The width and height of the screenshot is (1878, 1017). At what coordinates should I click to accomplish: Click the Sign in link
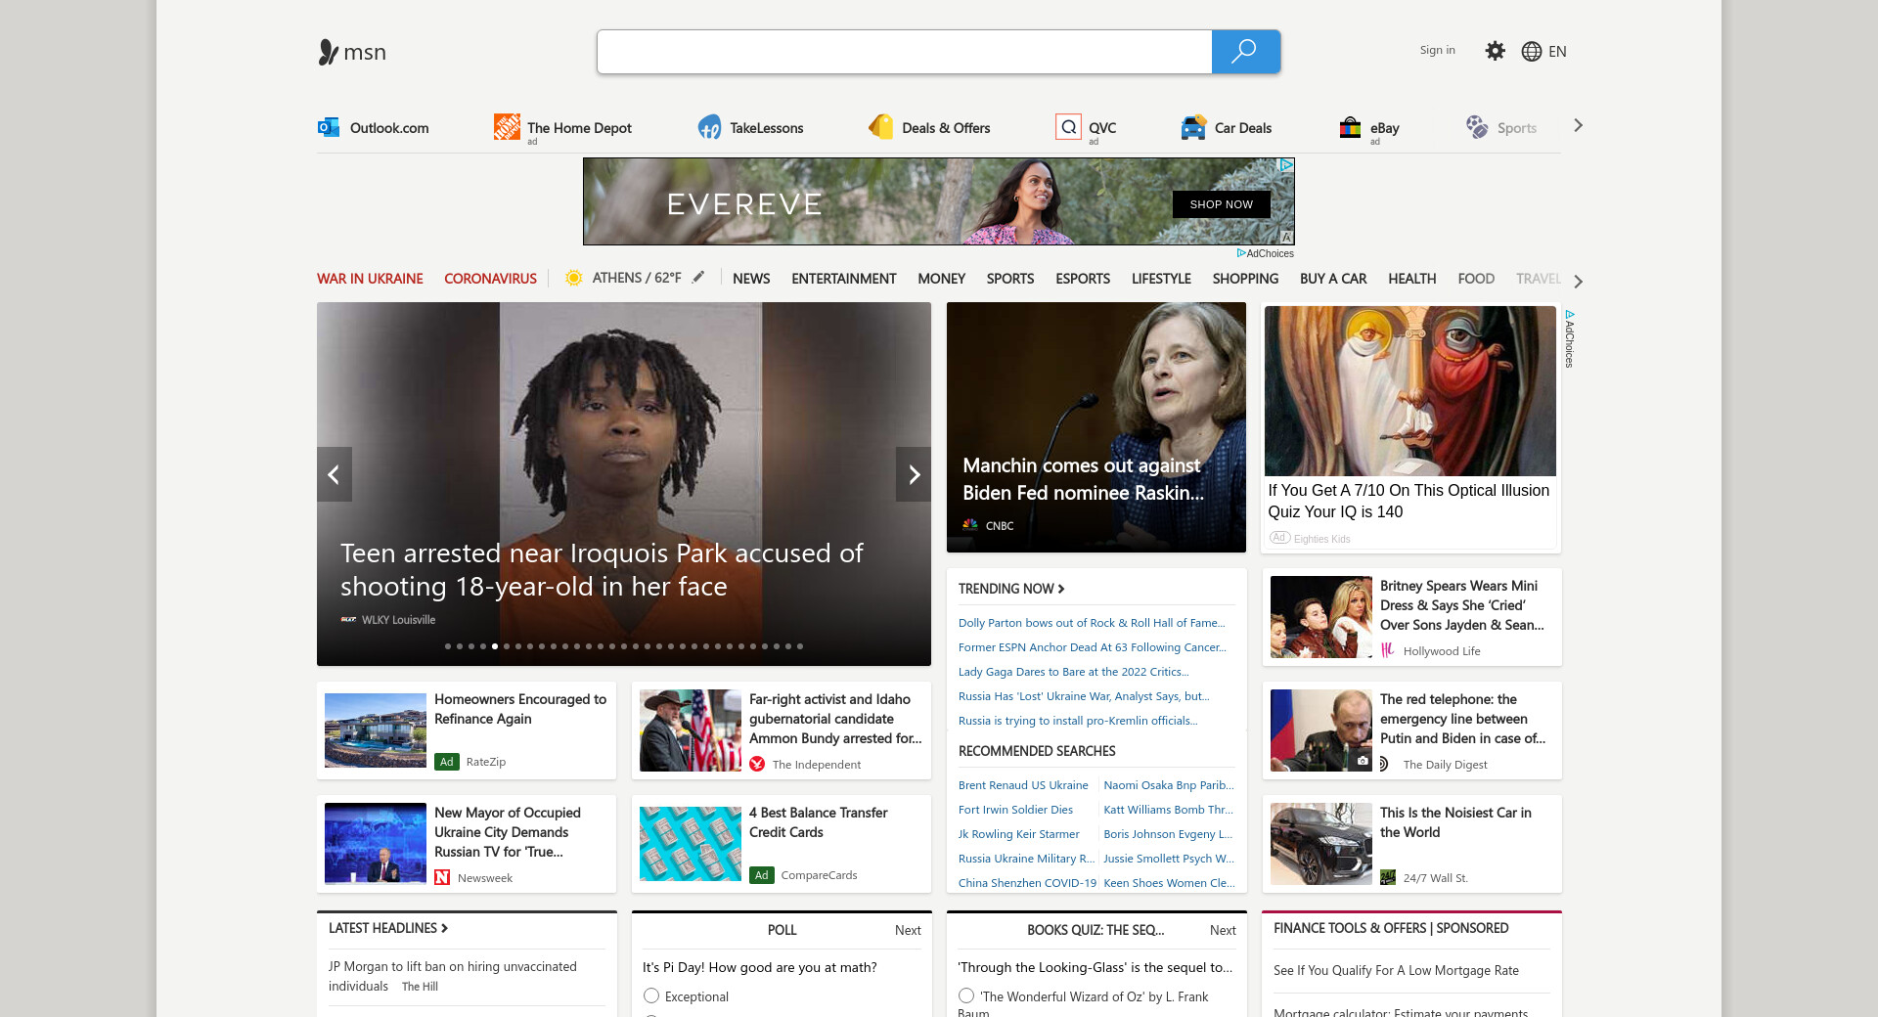click(x=1437, y=50)
